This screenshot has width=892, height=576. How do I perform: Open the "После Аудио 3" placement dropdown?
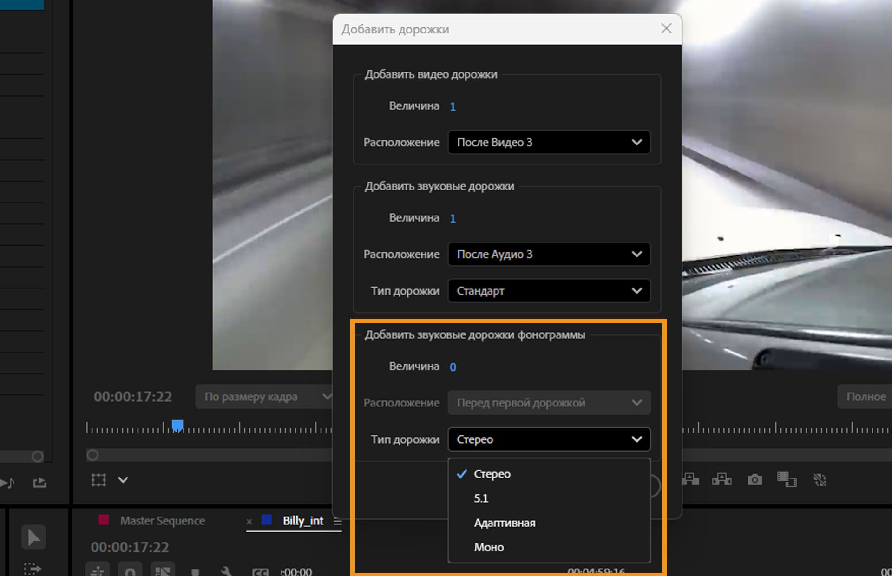tap(549, 254)
